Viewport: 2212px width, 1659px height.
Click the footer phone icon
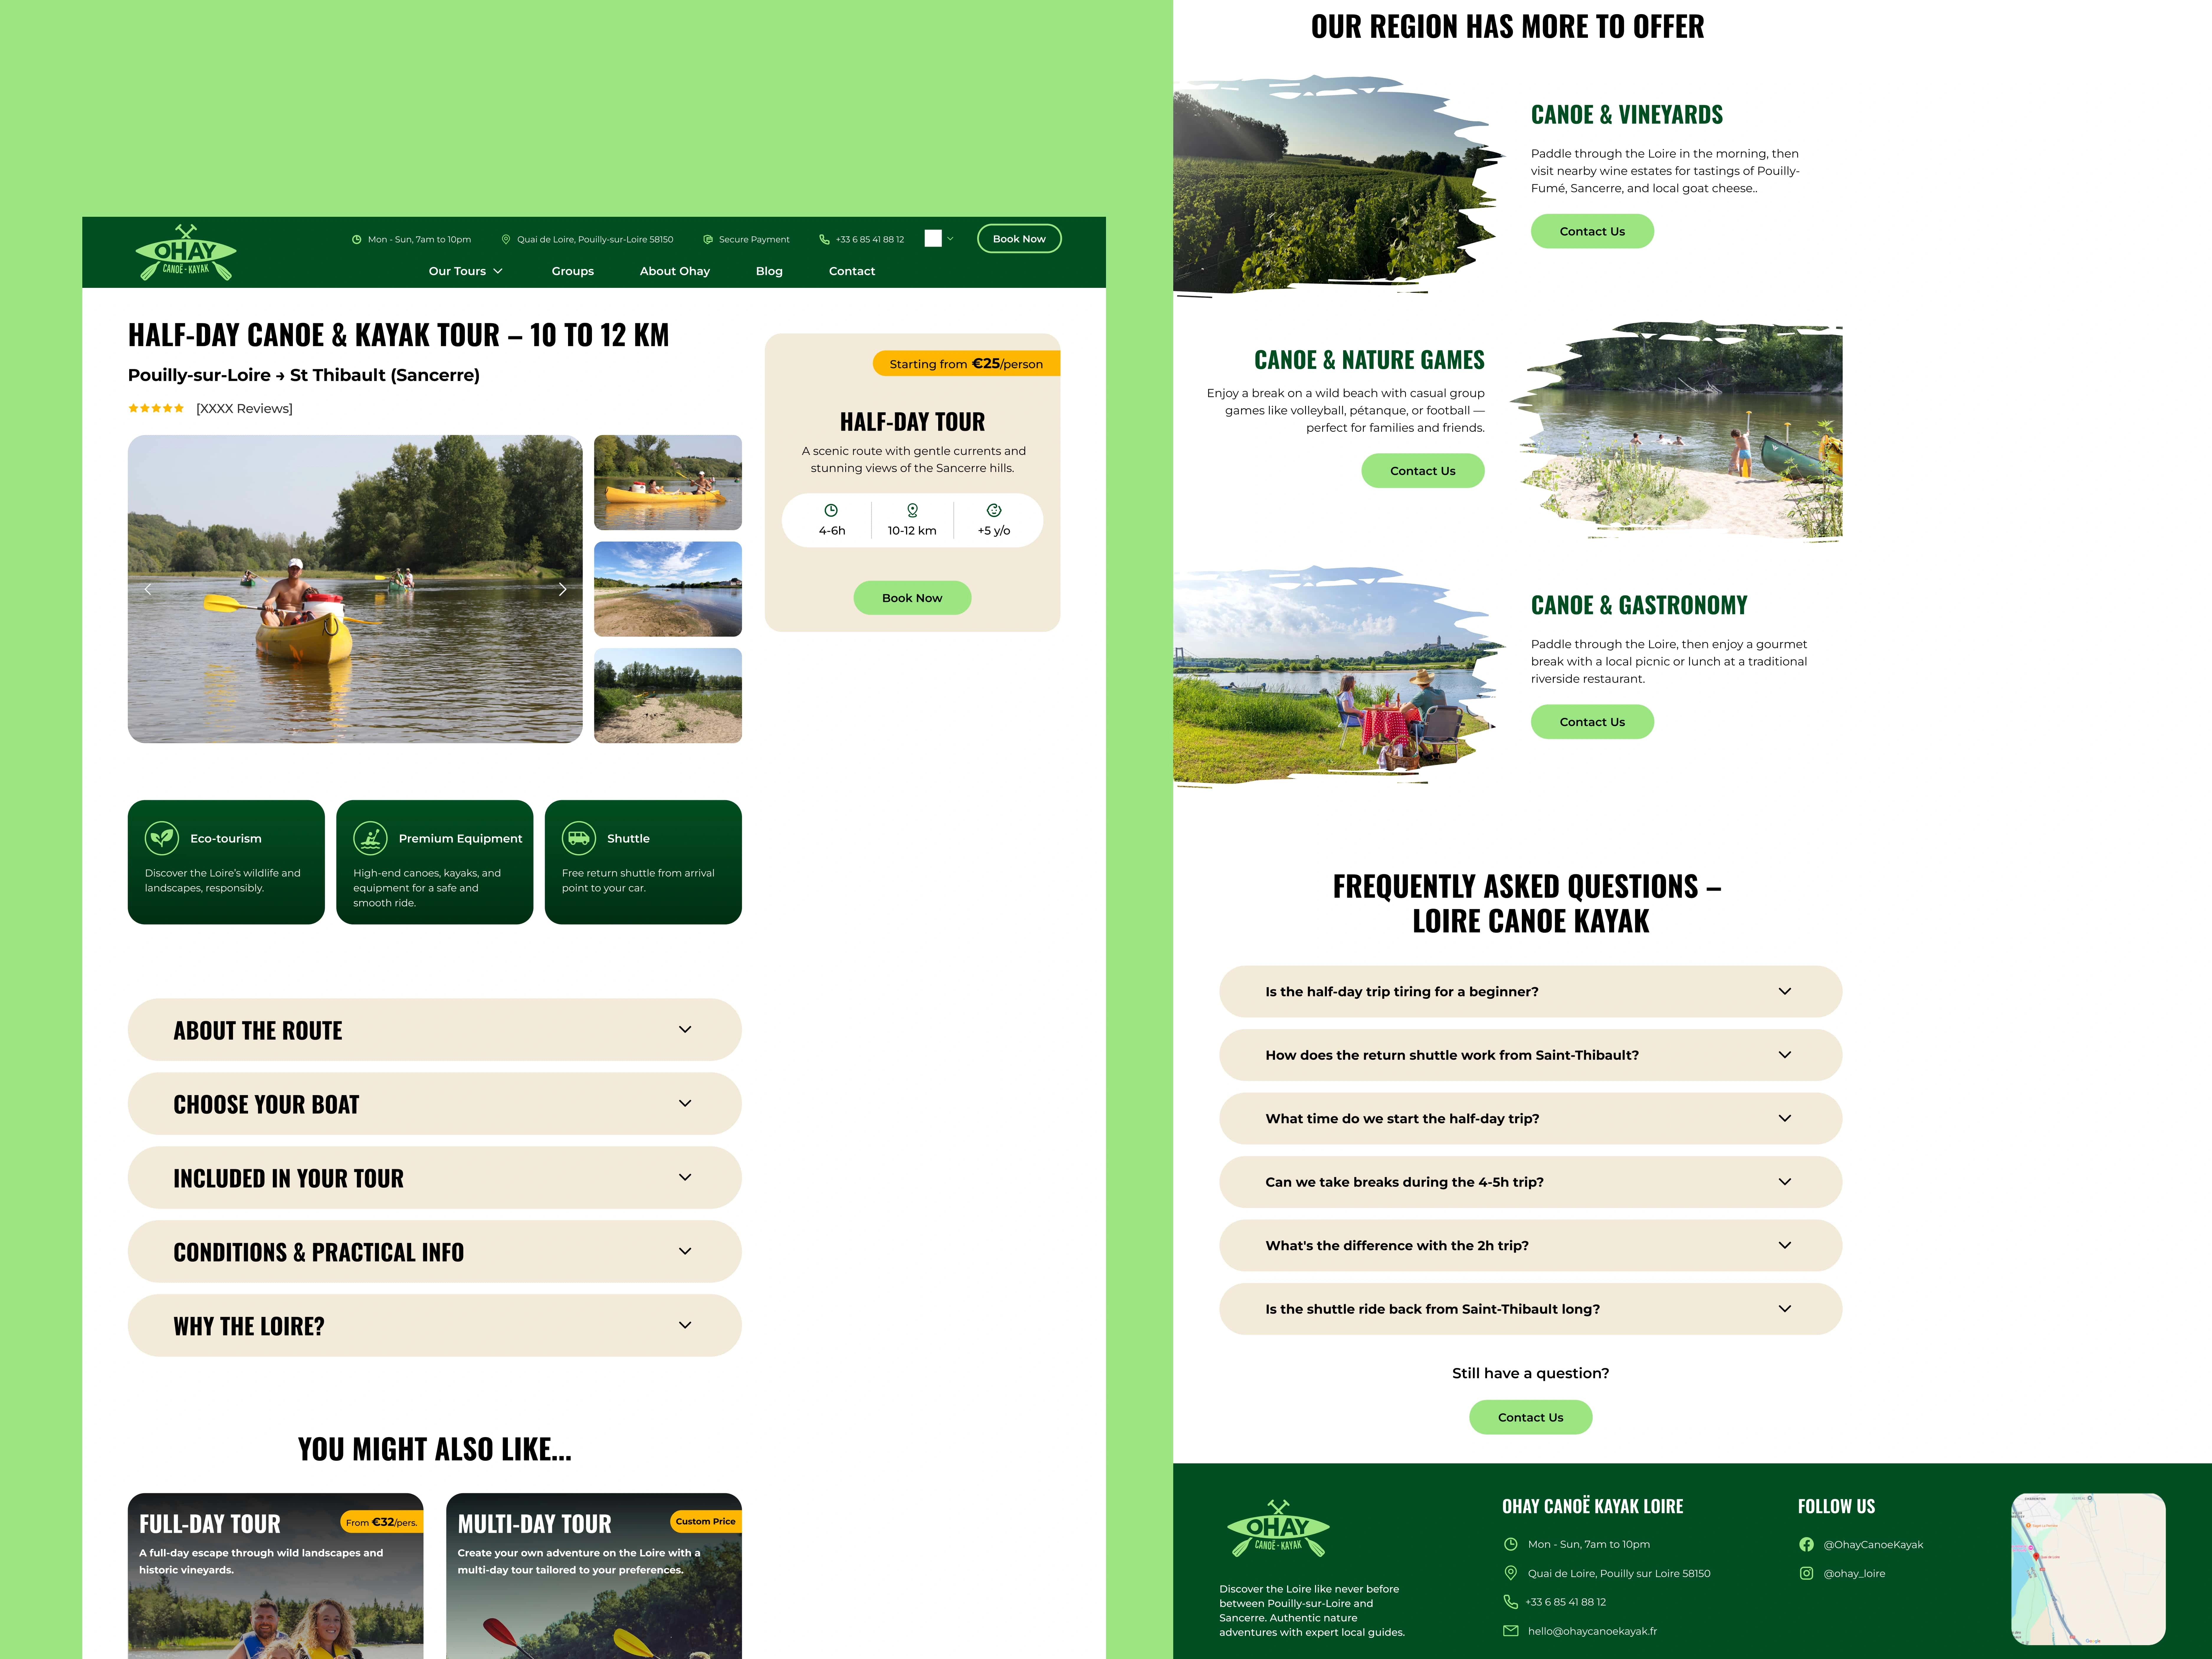pyautogui.click(x=1511, y=1602)
